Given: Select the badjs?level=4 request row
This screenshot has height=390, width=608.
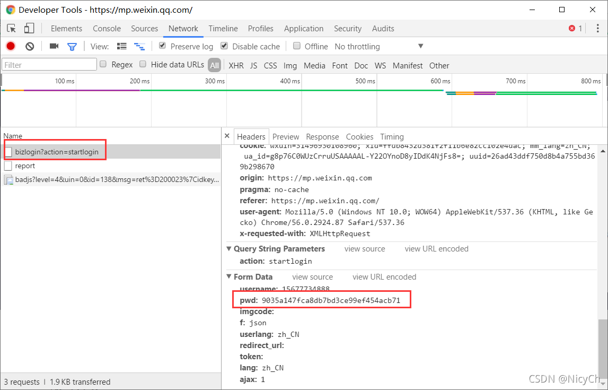Looking at the screenshot, I should (110, 180).
